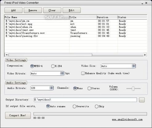Click the Output Directory text field
The width and height of the screenshot is (152, 128).
coord(85,100)
